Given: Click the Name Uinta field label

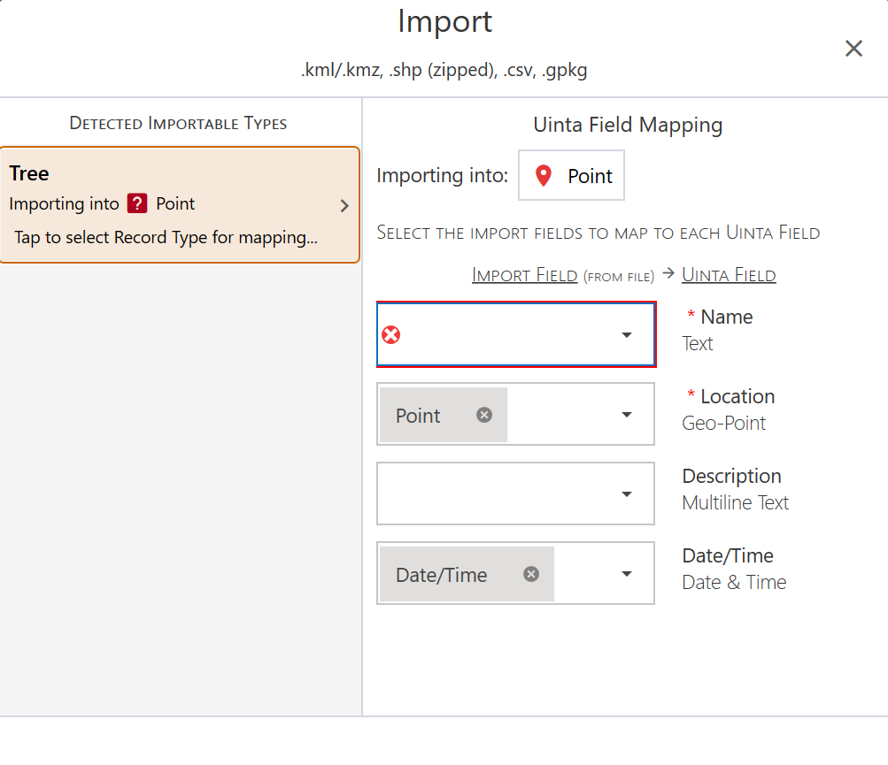Looking at the screenshot, I should coord(727,317).
